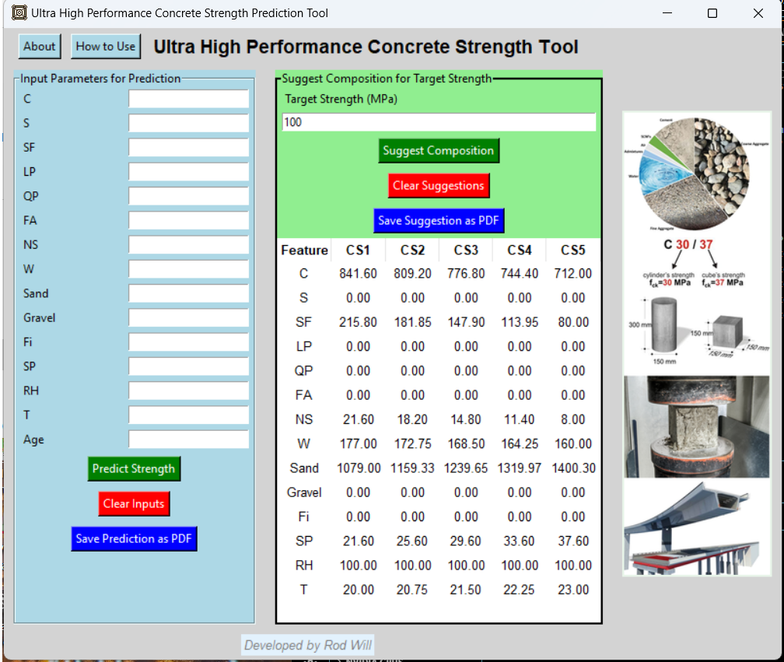Click the Suggest Composition button

pyautogui.click(x=439, y=151)
